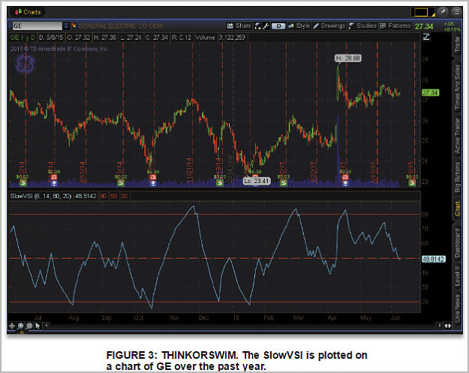Screen dimensions: 469x373
Task: Open the Active Trader sidebar tab
Action: (457, 135)
